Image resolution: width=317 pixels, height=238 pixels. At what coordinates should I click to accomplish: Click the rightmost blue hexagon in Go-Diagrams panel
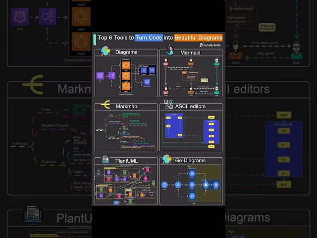216,185
